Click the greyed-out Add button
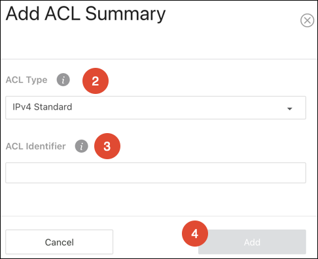The width and height of the screenshot is (318, 259). (252, 242)
